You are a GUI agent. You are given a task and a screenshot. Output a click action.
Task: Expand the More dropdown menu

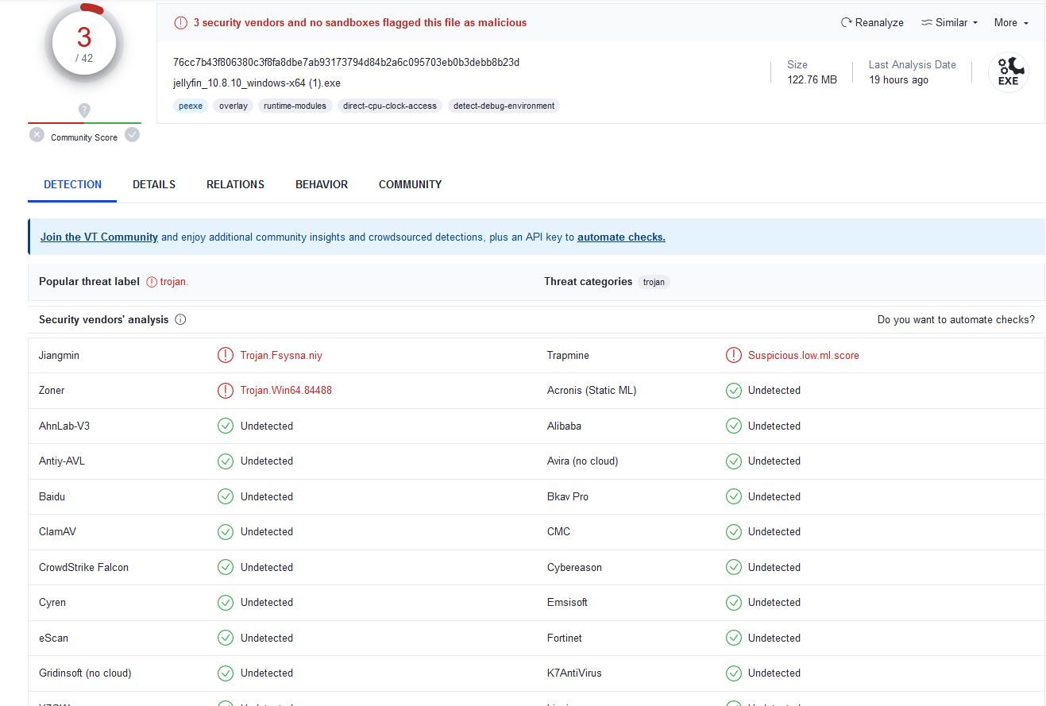(1010, 23)
